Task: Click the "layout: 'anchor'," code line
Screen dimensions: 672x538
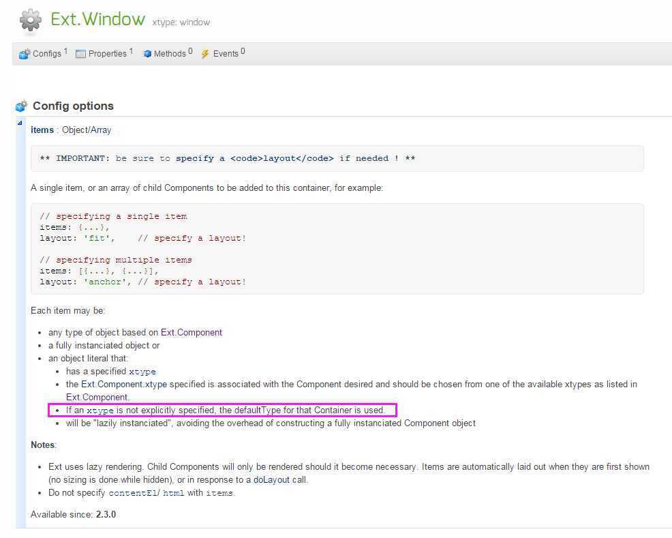Action: pyautogui.click(x=85, y=282)
